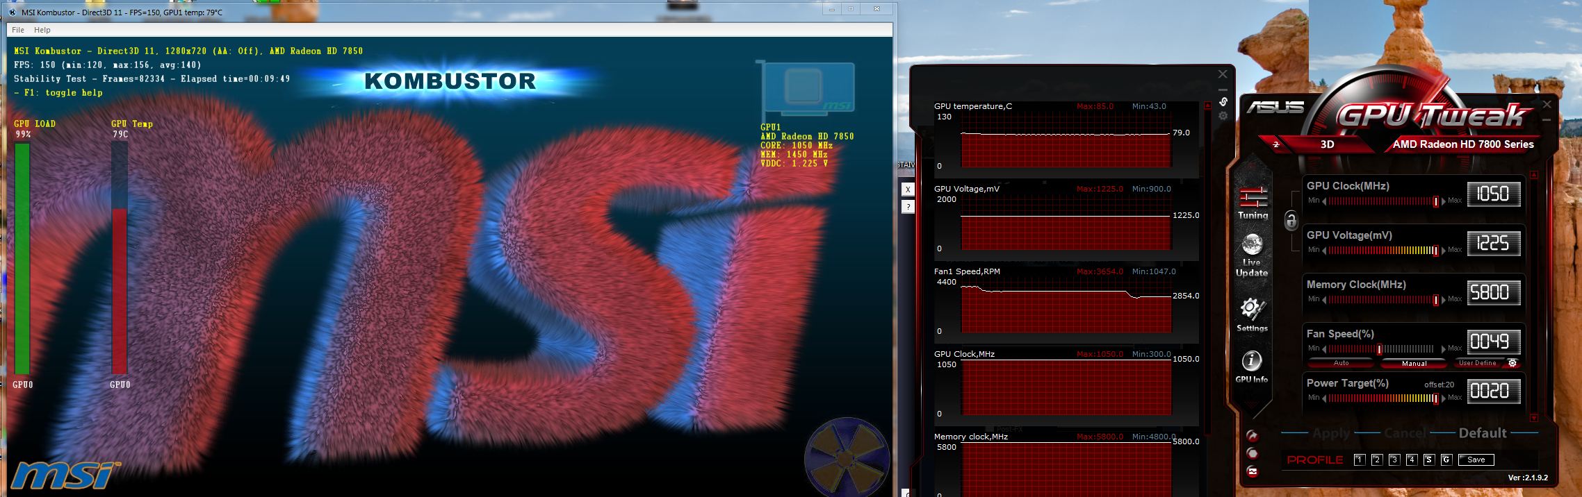Image resolution: width=1582 pixels, height=497 pixels.
Task: Decrease Memory Clock with the Min arrow
Action: 1324,300
